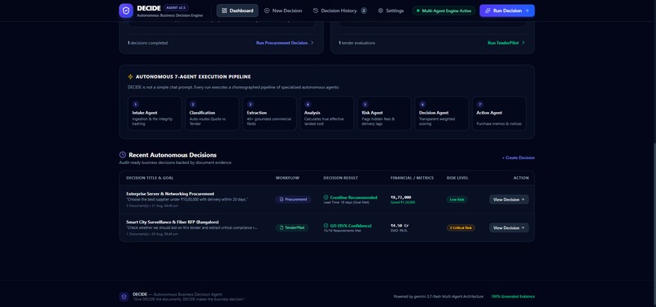Viewport: 656px width, 307px height.
Task: Click the lightning bolt icon beside pipeline heading
Action: point(130,77)
